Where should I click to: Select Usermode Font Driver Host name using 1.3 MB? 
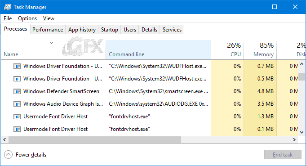tap(55, 117)
